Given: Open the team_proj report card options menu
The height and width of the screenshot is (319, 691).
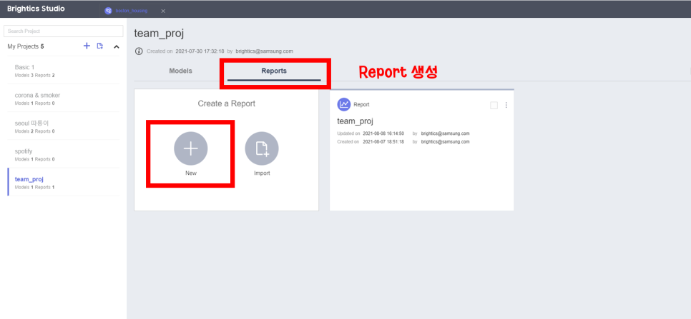Looking at the screenshot, I should coord(506,105).
